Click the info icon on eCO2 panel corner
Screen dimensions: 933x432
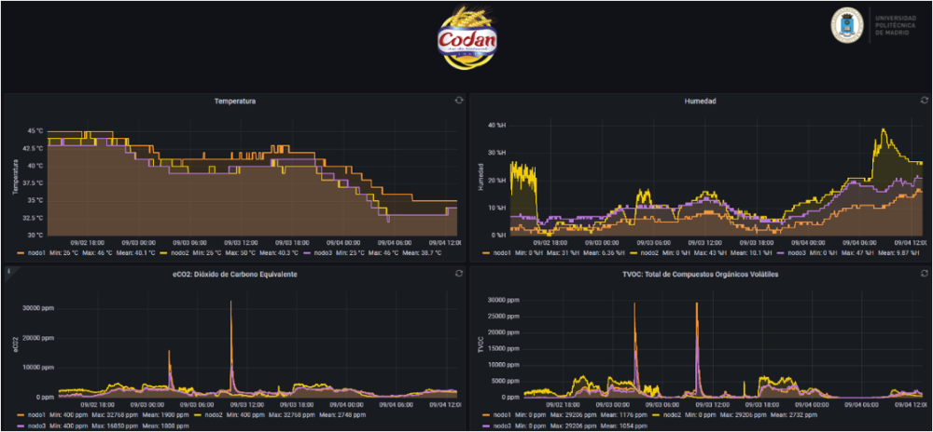pyautogui.click(x=8, y=273)
